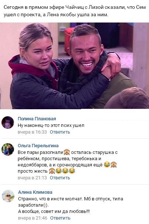Click the Алина Климова name link
The height and width of the screenshot is (224, 149).
coord(35,192)
